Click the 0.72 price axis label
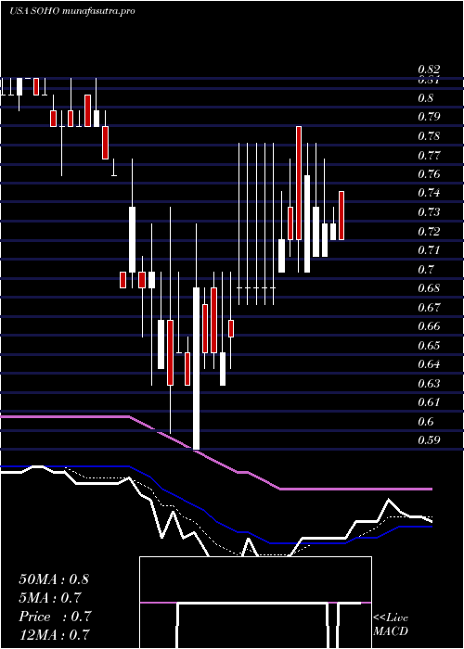 point(429,231)
